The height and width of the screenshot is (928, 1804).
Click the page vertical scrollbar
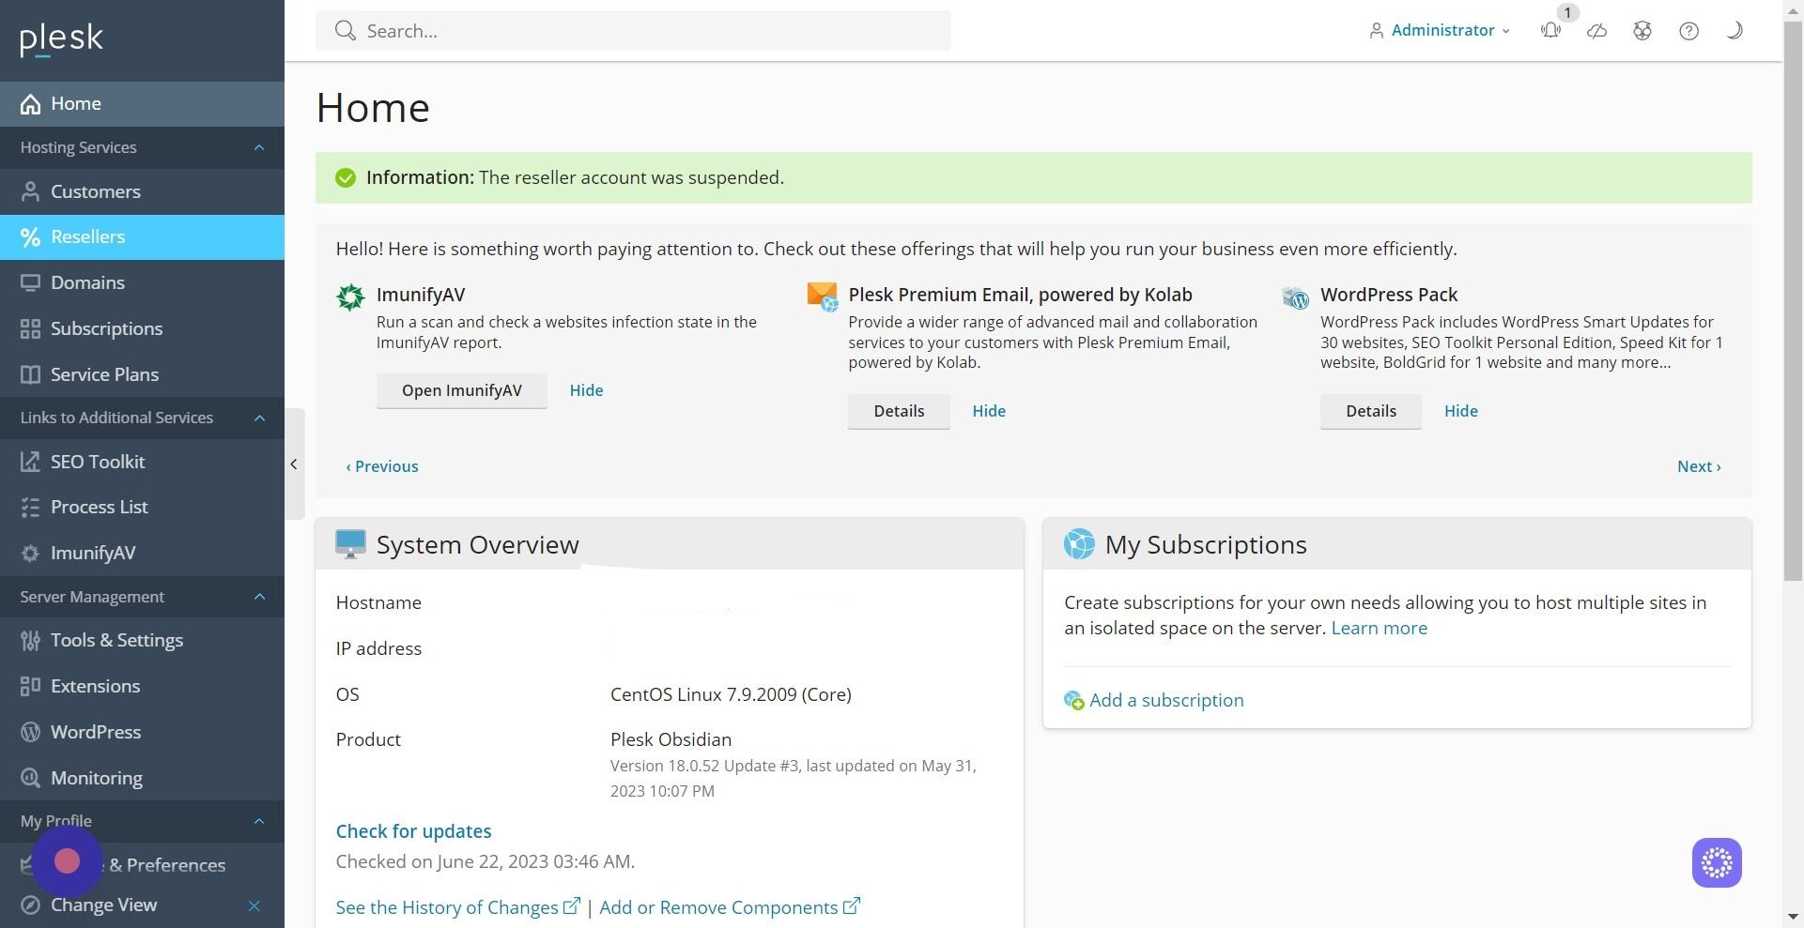pyautogui.click(x=1793, y=300)
